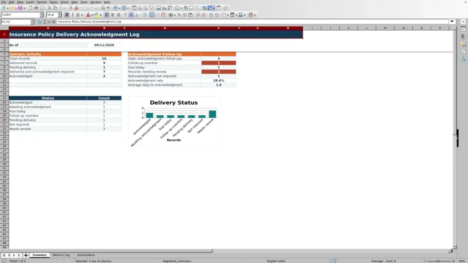Click the Delivery Status chart
This screenshot has width=468, height=263.
pos(174,121)
